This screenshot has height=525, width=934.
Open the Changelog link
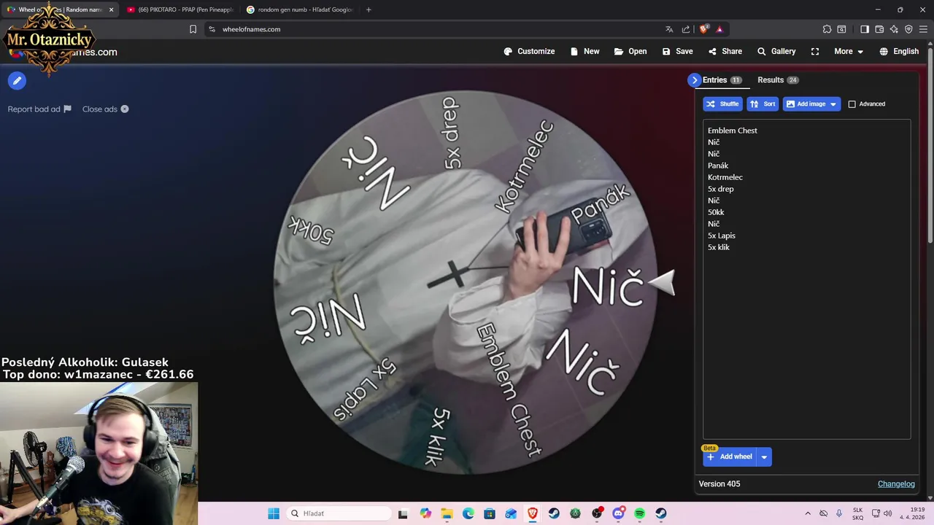click(x=896, y=484)
